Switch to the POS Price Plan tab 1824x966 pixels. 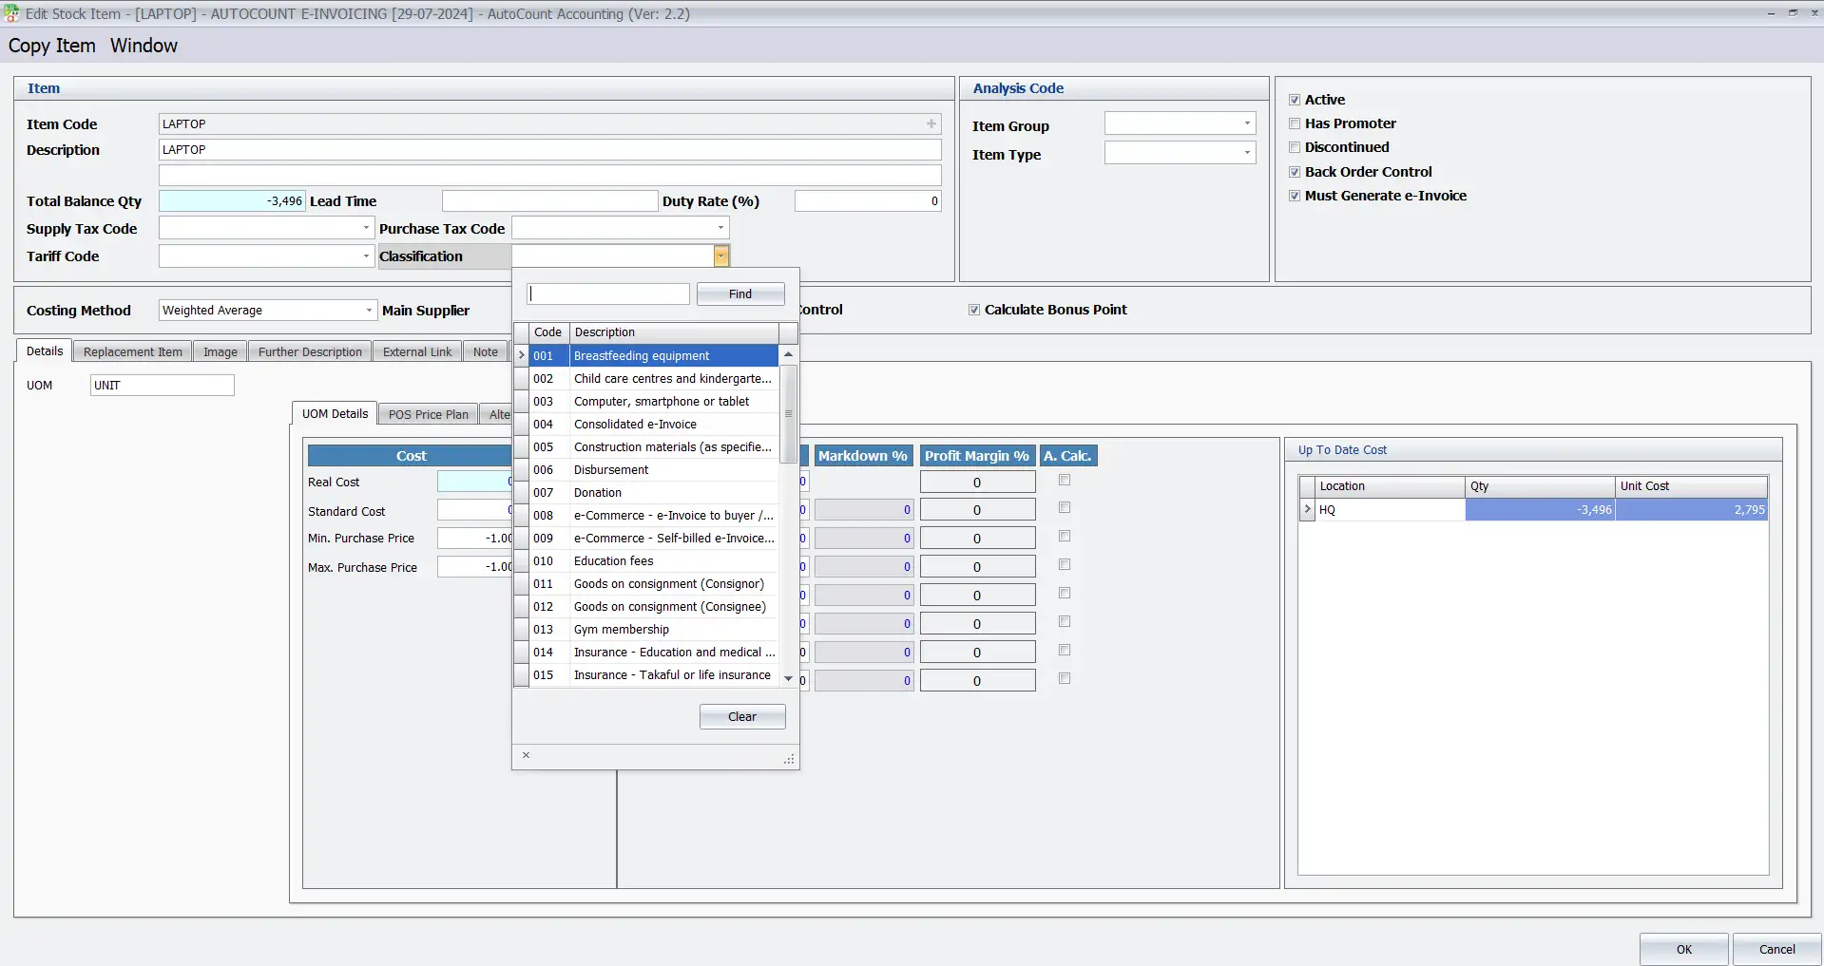point(427,413)
